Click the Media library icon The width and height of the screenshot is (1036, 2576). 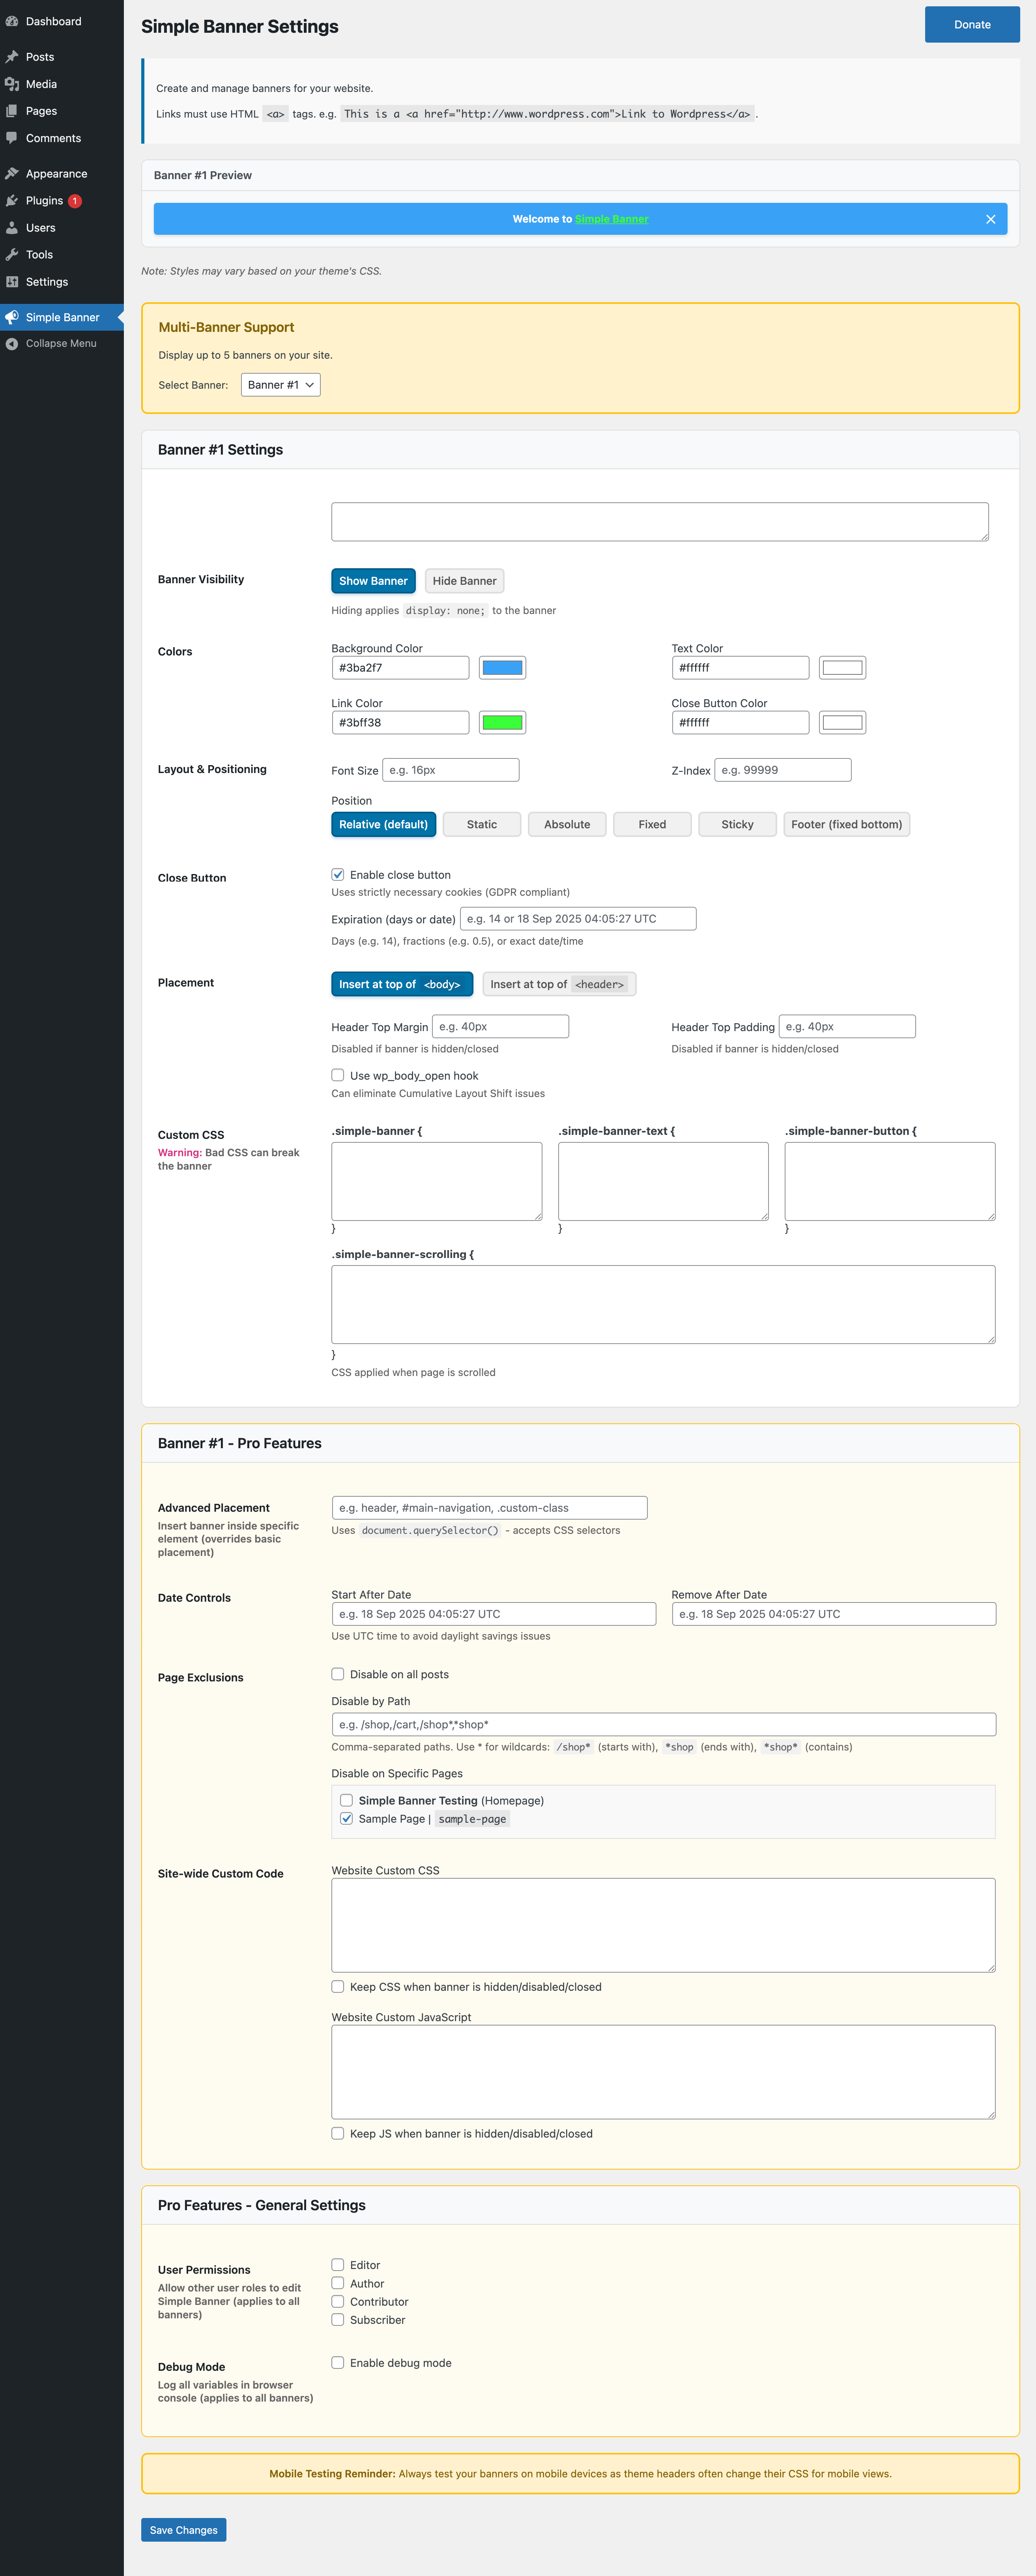point(12,84)
